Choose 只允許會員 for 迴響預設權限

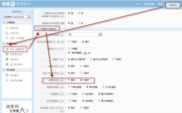[103, 87]
